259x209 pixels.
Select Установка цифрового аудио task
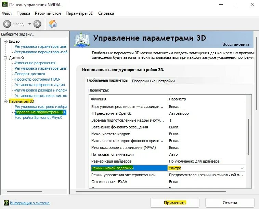(x=40, y=85)
